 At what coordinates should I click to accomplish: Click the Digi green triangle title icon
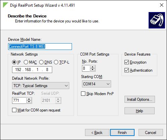point(5,5)
